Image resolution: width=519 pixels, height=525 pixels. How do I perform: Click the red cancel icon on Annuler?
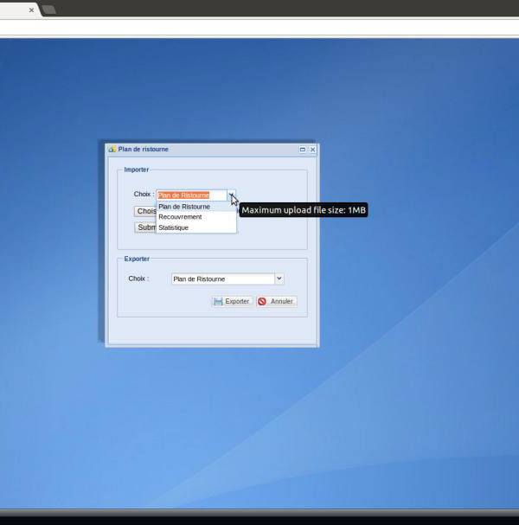262,302
